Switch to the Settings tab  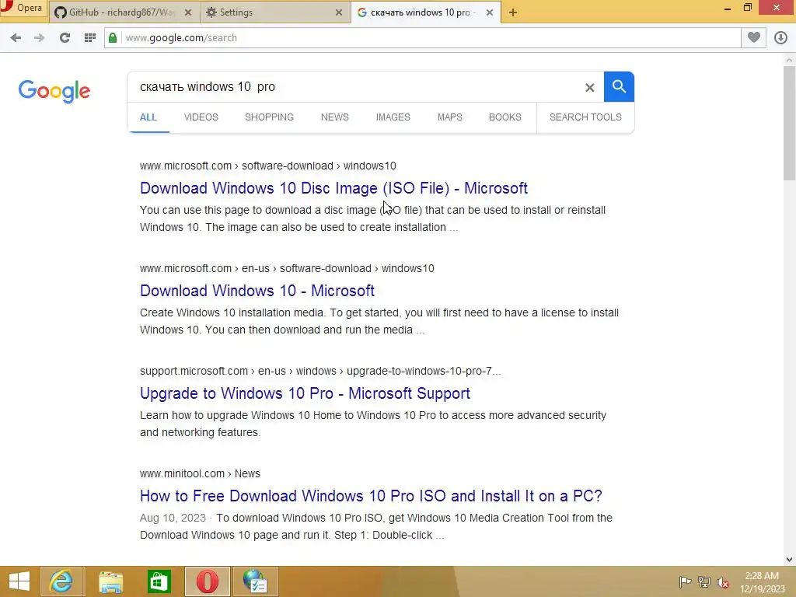point(269,12)
